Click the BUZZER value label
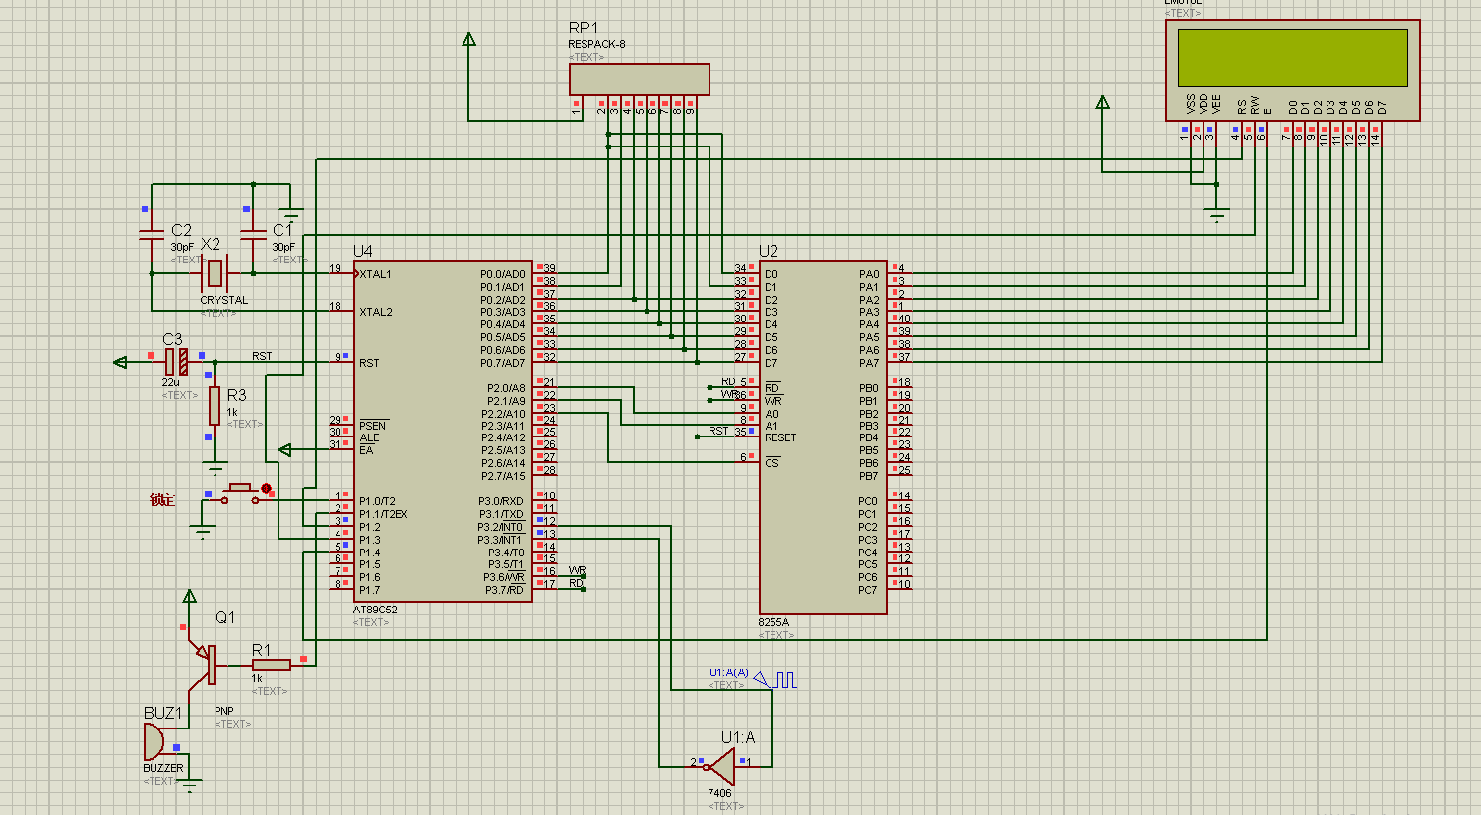 click(163, 768)
